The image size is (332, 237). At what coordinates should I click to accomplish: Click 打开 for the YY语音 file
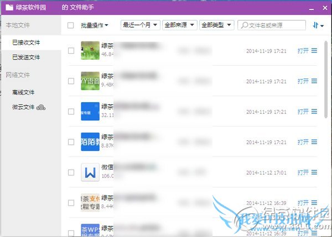303,81
